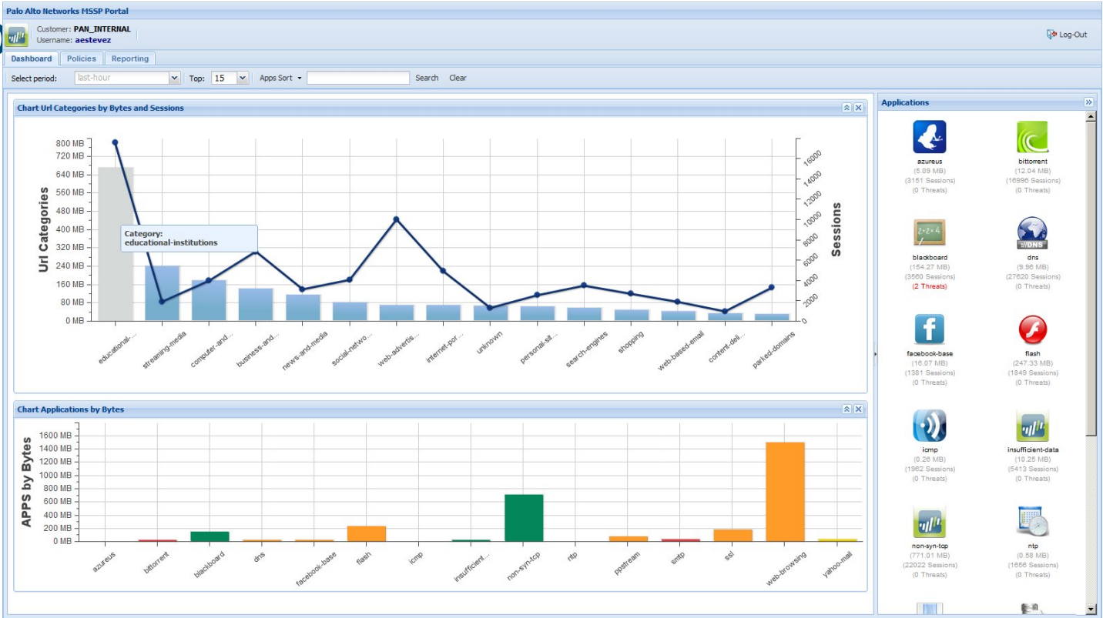The image size is (1103, 618).
Task: Collapse the Applications by Bytes chart panel
Action: (x=847, y=409)
